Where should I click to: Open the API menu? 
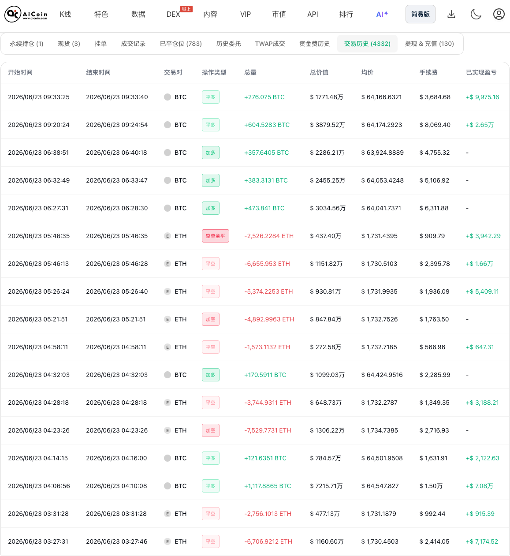coord(313,15)
